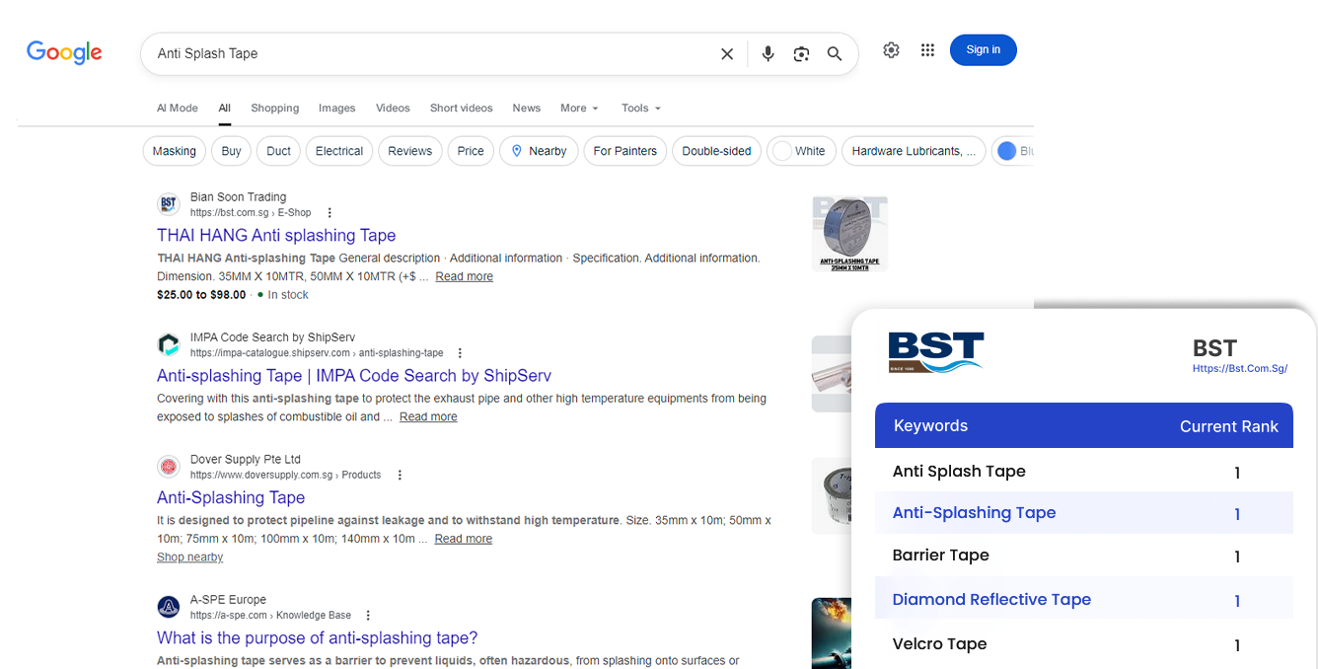The height and width of the screenshot is (669, 1318).
Task: Click the Keywords column header
Action: click(x=930, y=425)
